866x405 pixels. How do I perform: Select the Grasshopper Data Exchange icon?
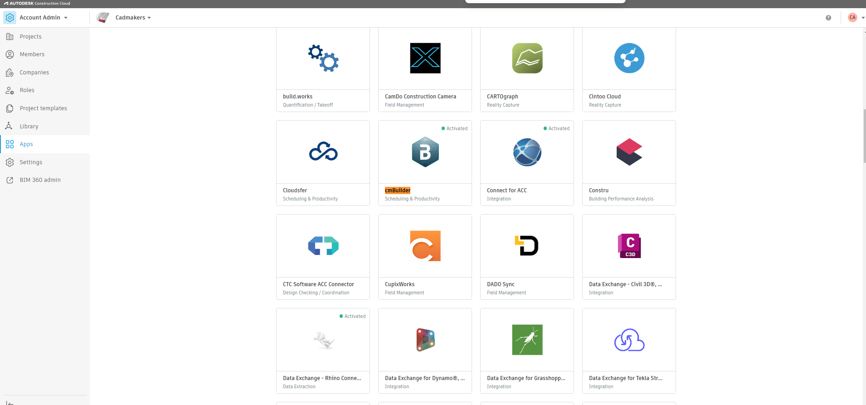coord(527,340)
